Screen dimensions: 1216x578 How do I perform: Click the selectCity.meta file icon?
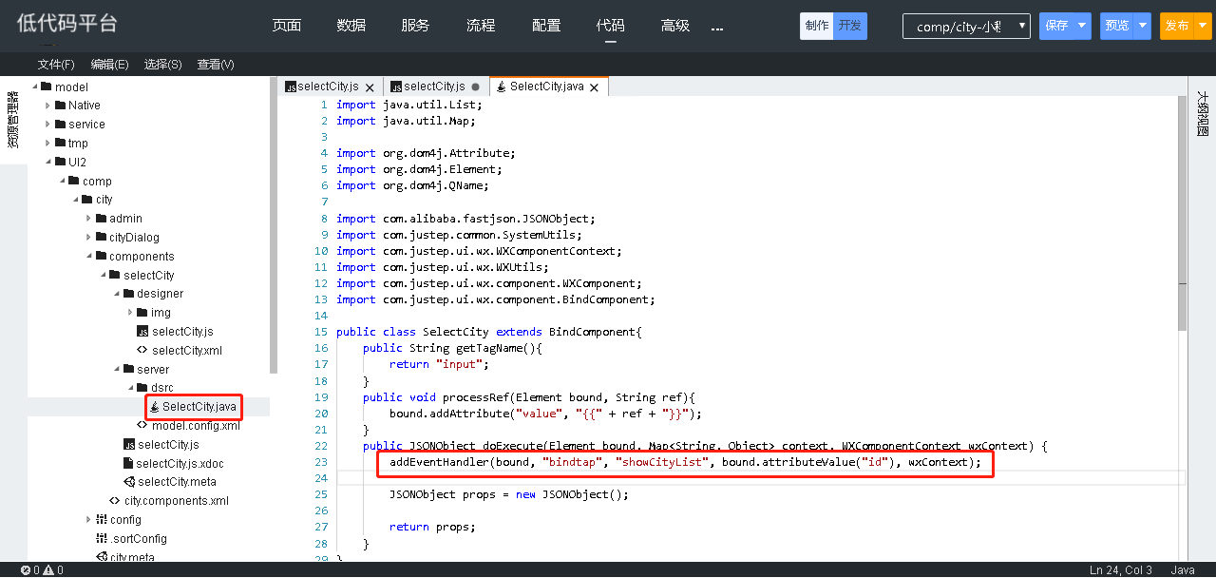128,482
